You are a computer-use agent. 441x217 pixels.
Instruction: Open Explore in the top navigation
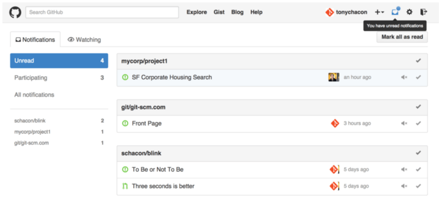pyautogui.click(x=197, y=12)
